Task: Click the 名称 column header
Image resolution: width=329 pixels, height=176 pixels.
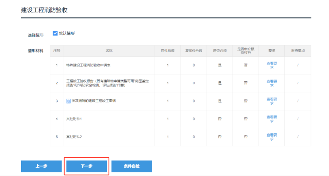Action: [x=109, y=51]
